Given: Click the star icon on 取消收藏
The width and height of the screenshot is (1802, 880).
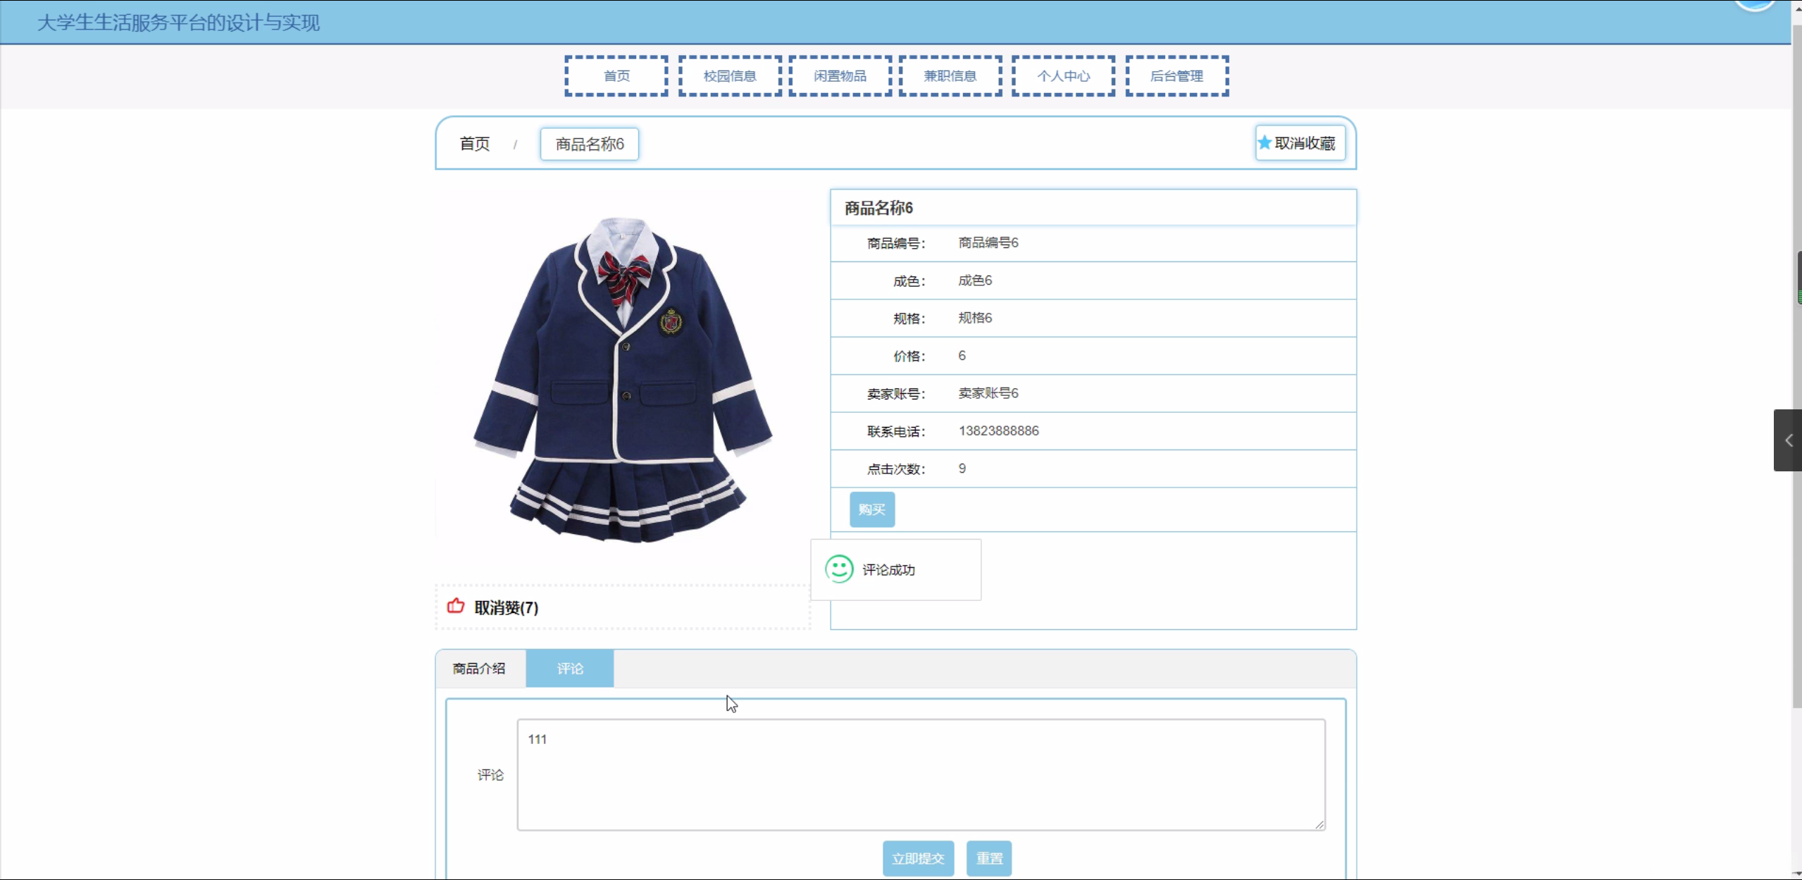Looking at the screenshot, I should (1264, 143).
